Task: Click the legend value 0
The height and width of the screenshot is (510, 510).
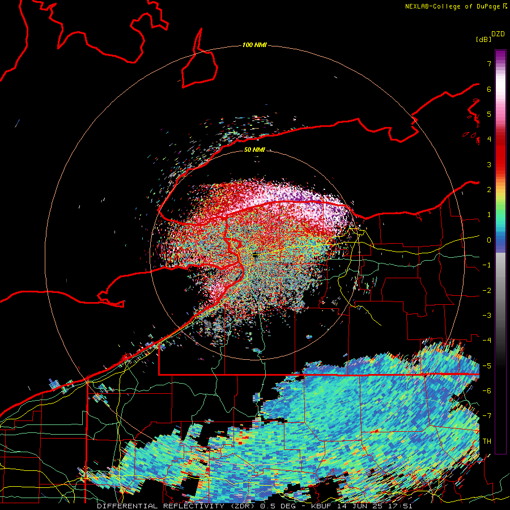Action: point(489,240)
